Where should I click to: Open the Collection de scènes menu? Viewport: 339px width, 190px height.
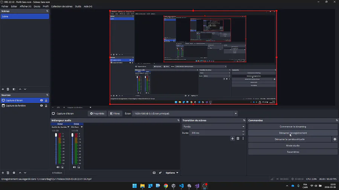tap(62, 6)
